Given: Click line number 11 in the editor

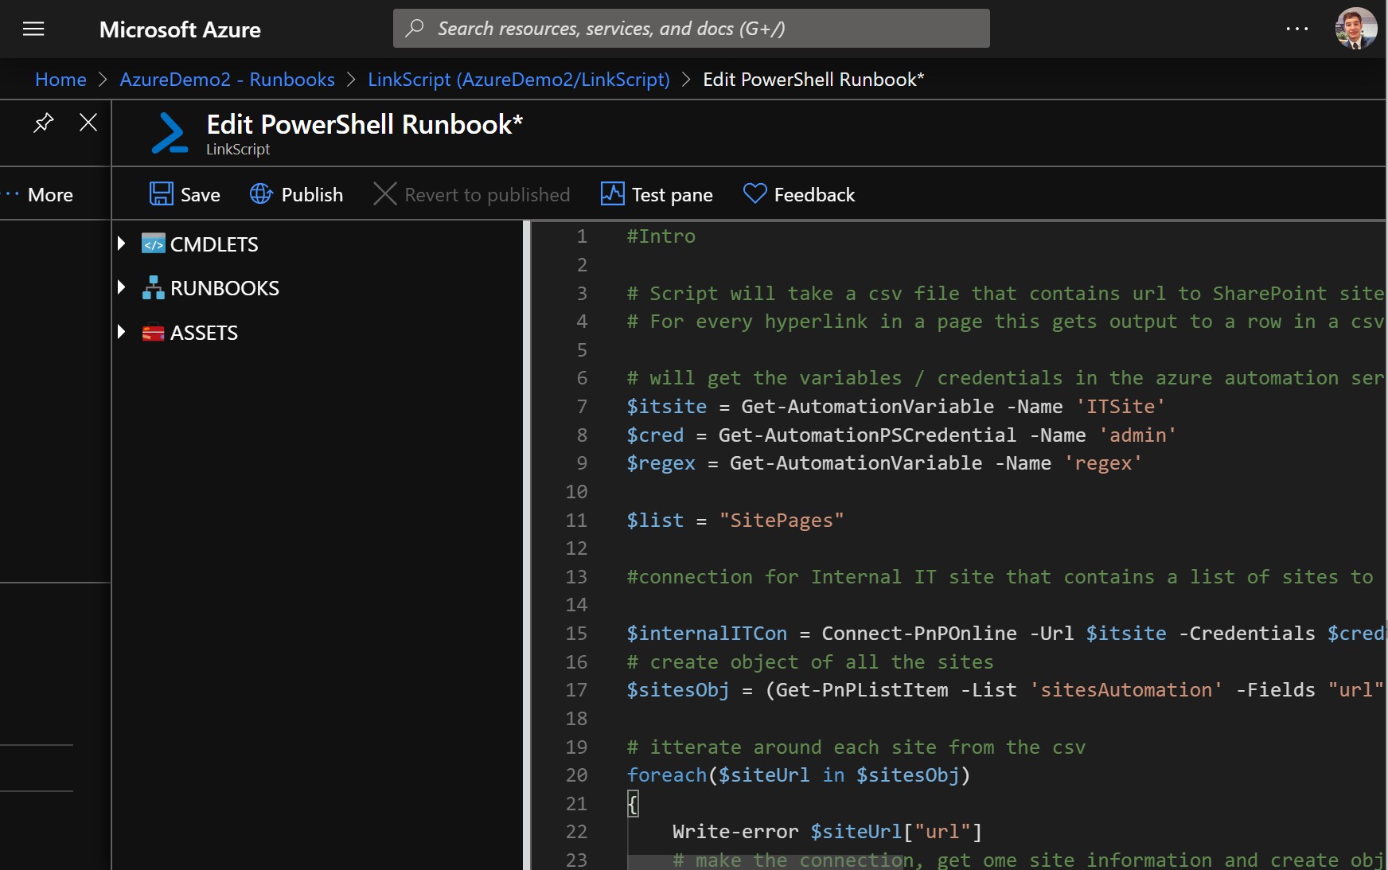Looking at the screenshot, I should pos(576,521).
